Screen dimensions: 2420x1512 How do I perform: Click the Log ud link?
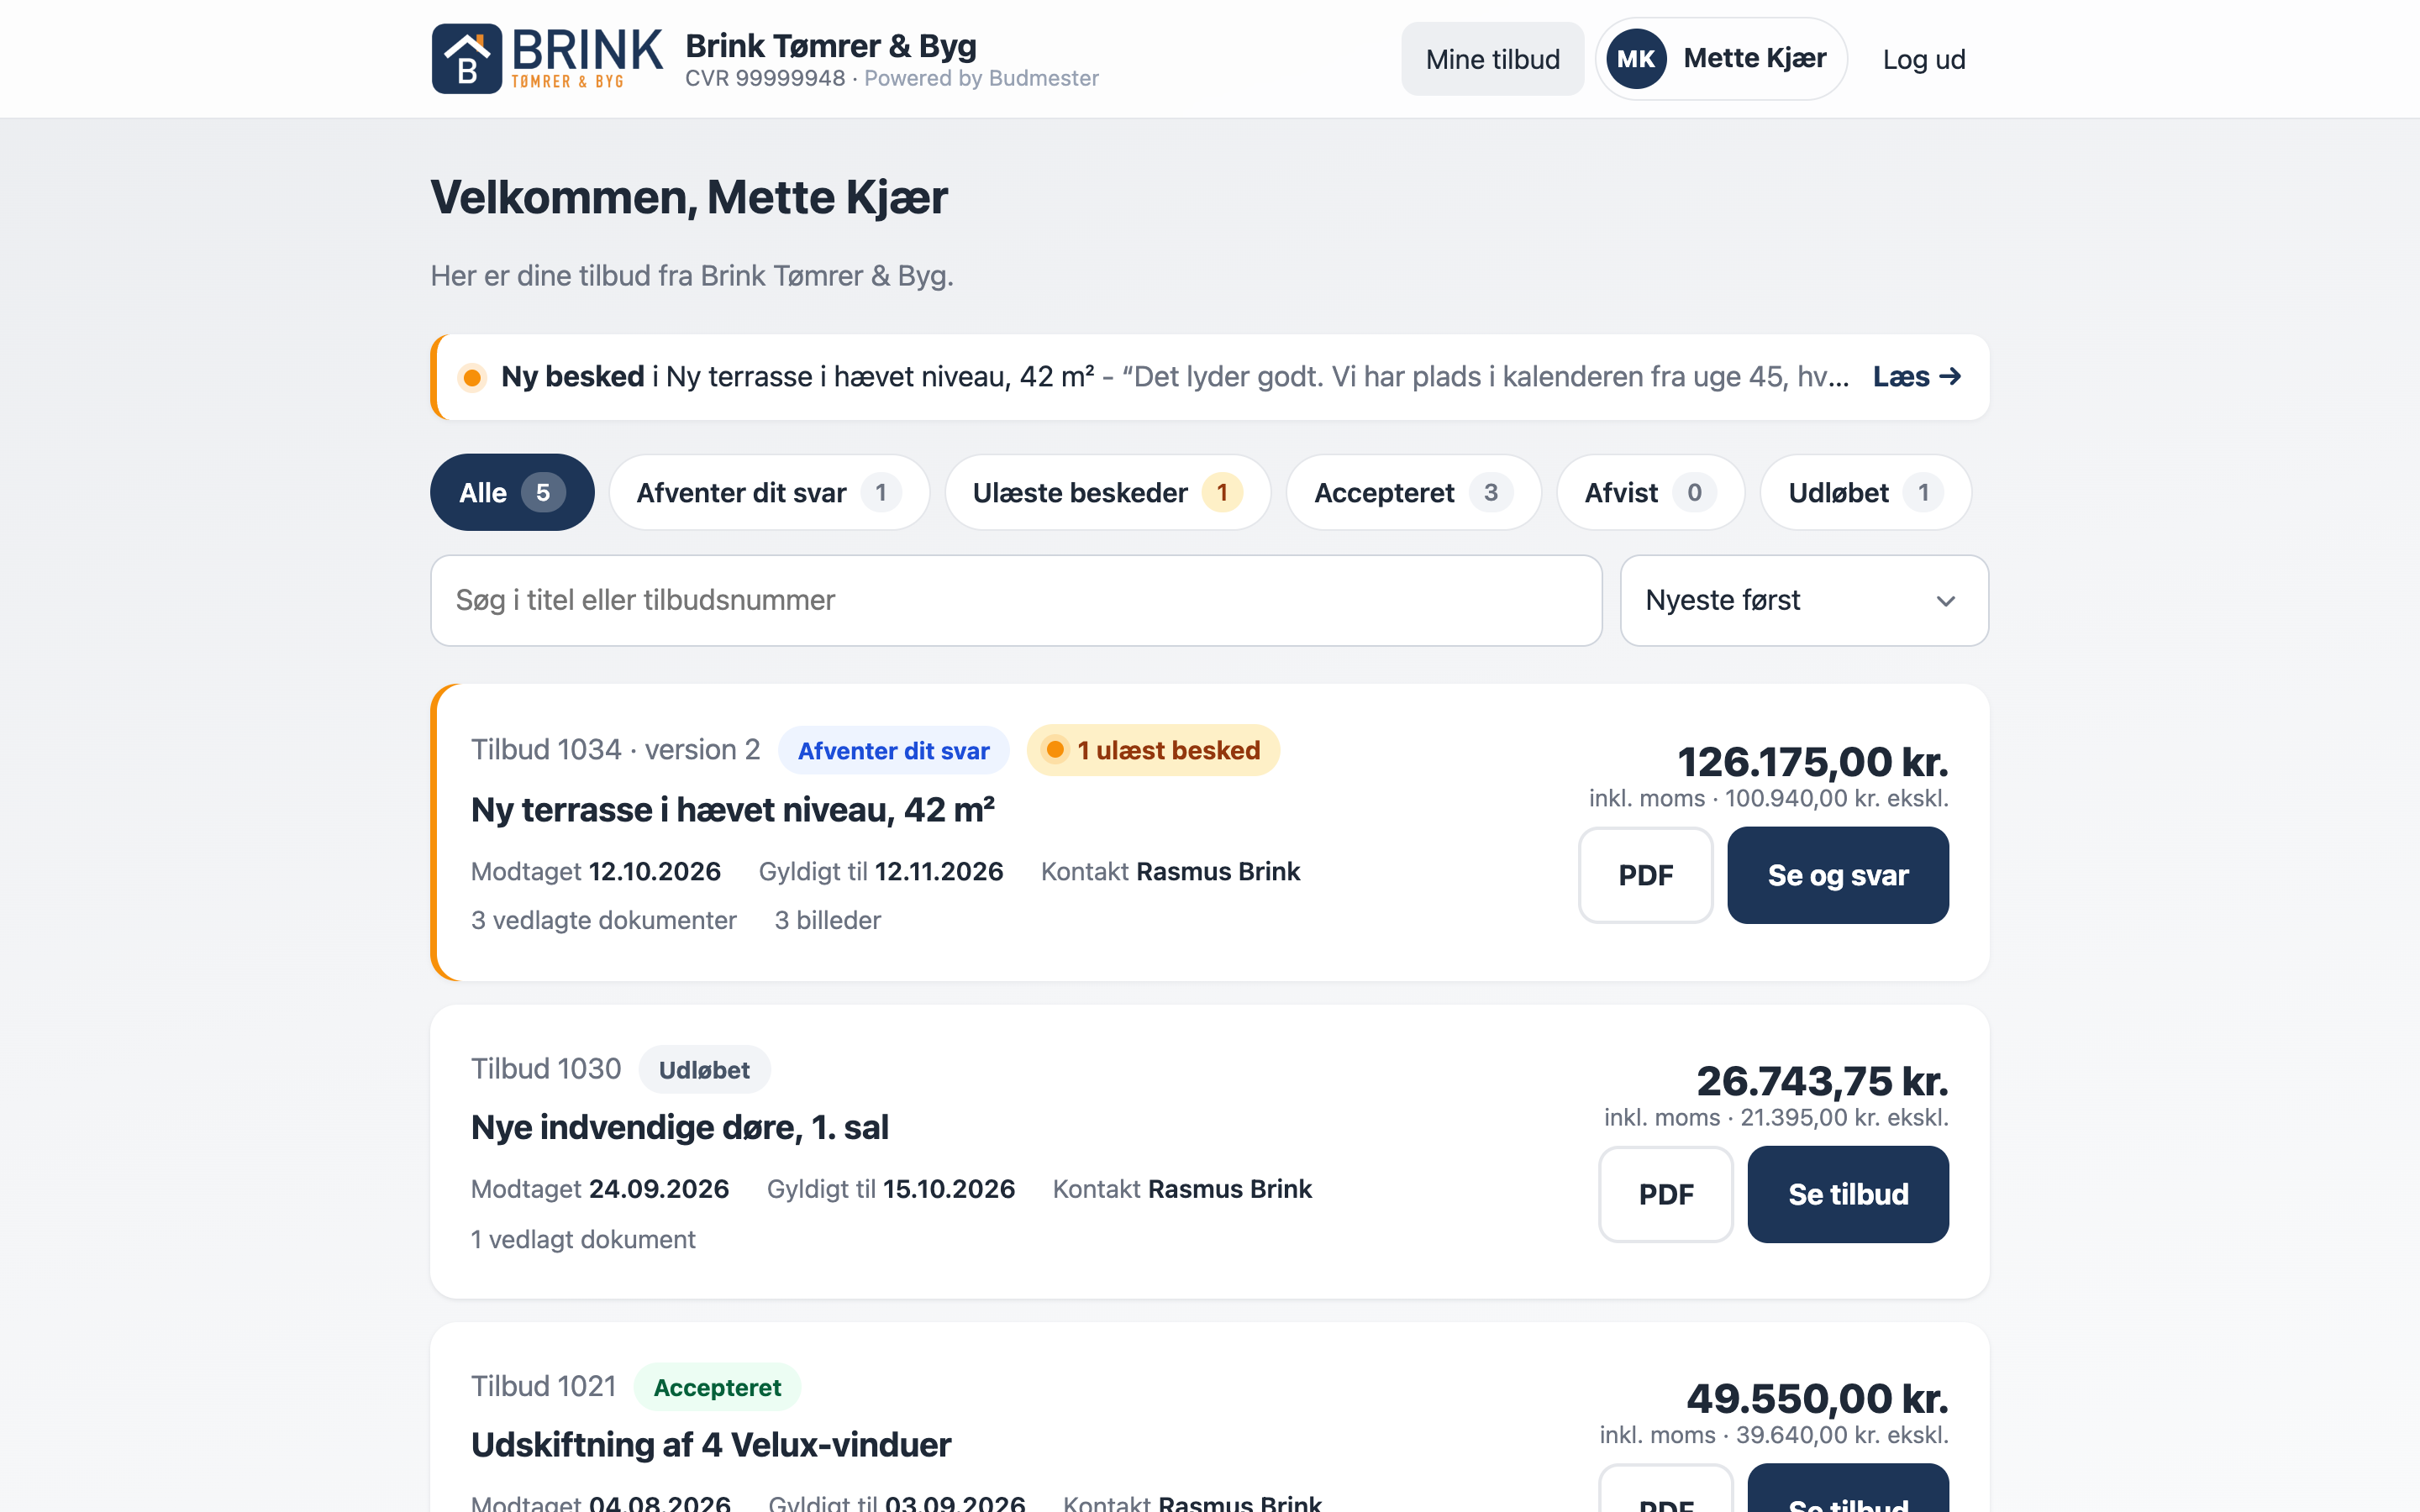click(x=1923, y=59)
